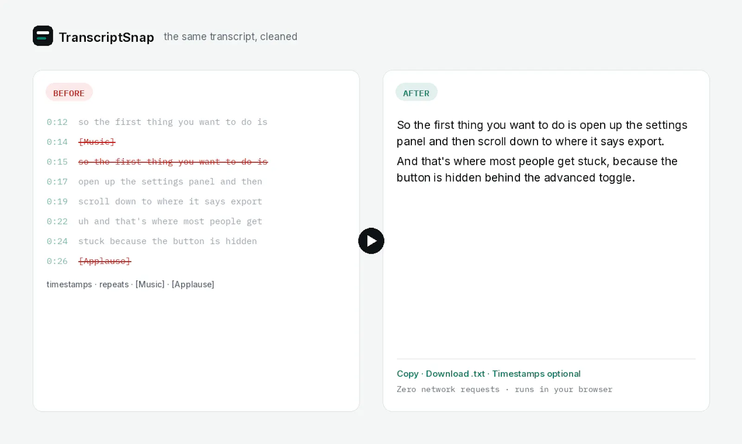This screenshot has width=742, height=444.
Task: Click the 0:26 timestamp
Action: point(57,261)
